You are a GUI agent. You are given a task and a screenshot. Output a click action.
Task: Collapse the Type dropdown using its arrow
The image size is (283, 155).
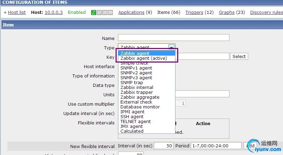[x=171, y=47]
